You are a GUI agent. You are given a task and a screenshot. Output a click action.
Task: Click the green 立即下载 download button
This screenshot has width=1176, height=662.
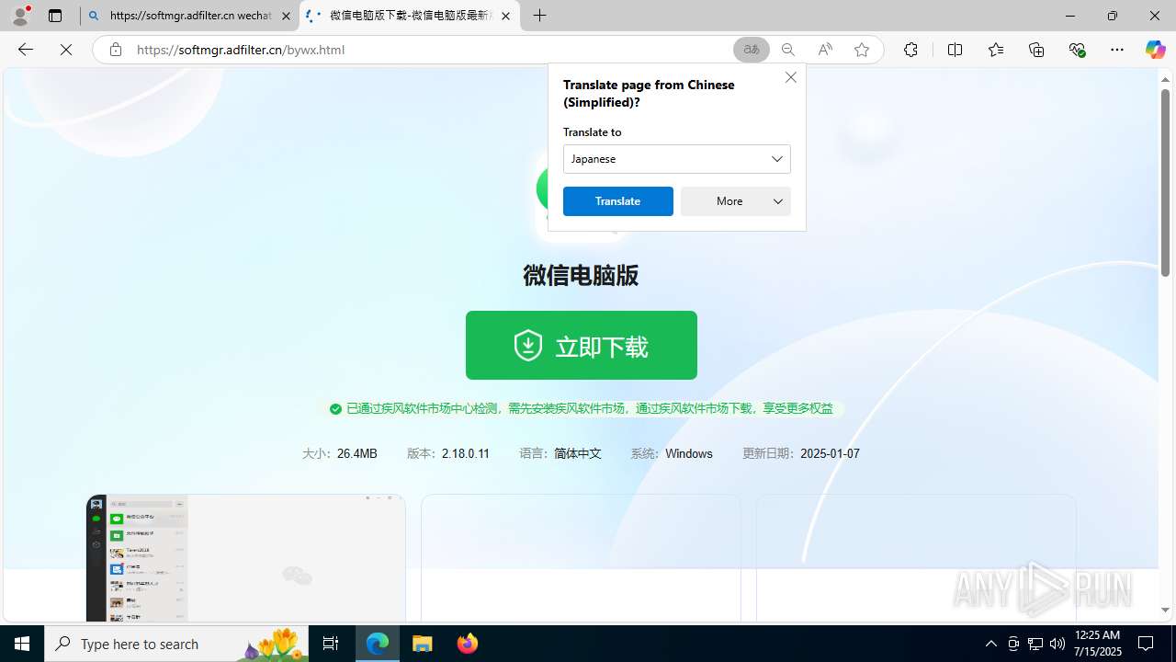(582, 345)
